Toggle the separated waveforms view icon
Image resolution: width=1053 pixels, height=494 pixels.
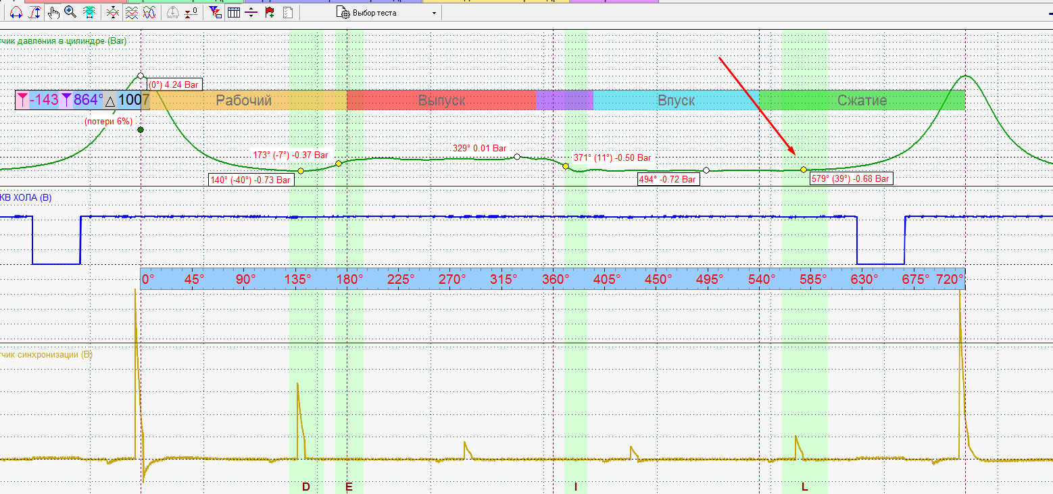132,12
